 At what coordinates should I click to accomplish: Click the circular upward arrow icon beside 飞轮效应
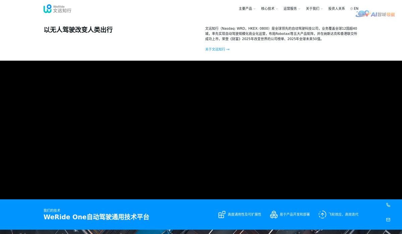(322, 214)
